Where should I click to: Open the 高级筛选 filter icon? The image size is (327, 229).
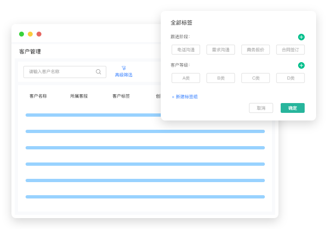pos(124,68)
